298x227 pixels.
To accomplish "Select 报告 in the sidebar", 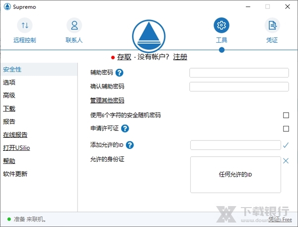I will coord(9,121).
